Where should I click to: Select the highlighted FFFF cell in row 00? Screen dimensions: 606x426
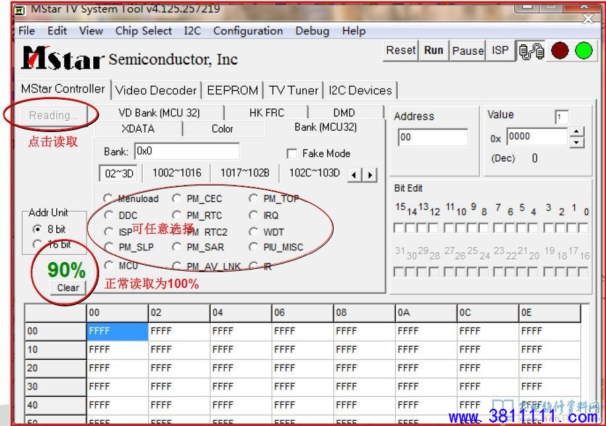118,332
